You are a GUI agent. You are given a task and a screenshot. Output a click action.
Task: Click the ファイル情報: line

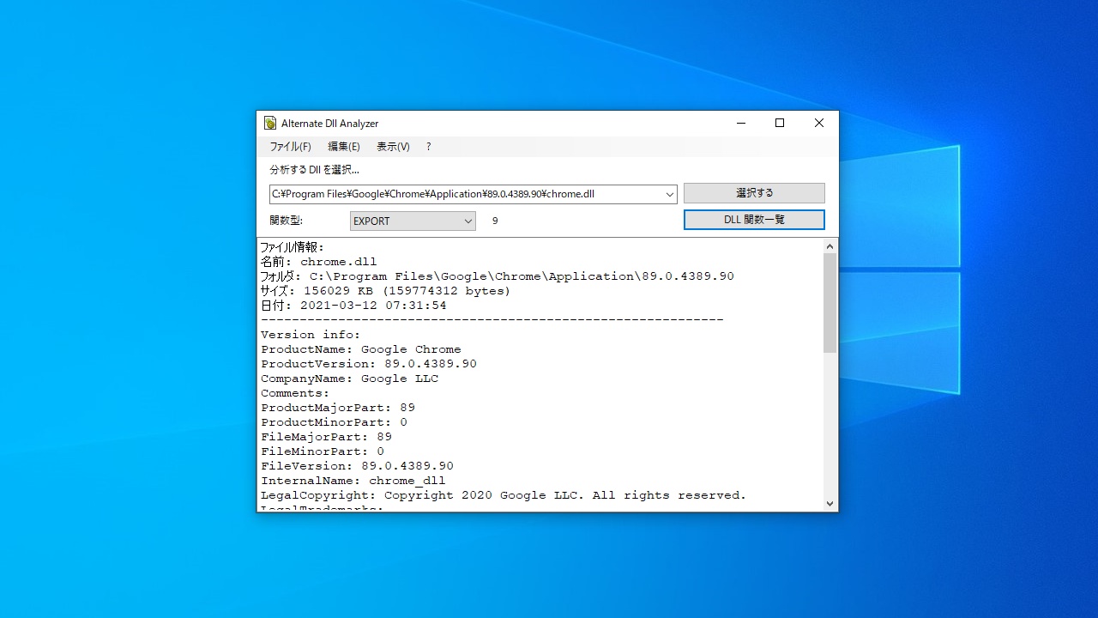293,247
